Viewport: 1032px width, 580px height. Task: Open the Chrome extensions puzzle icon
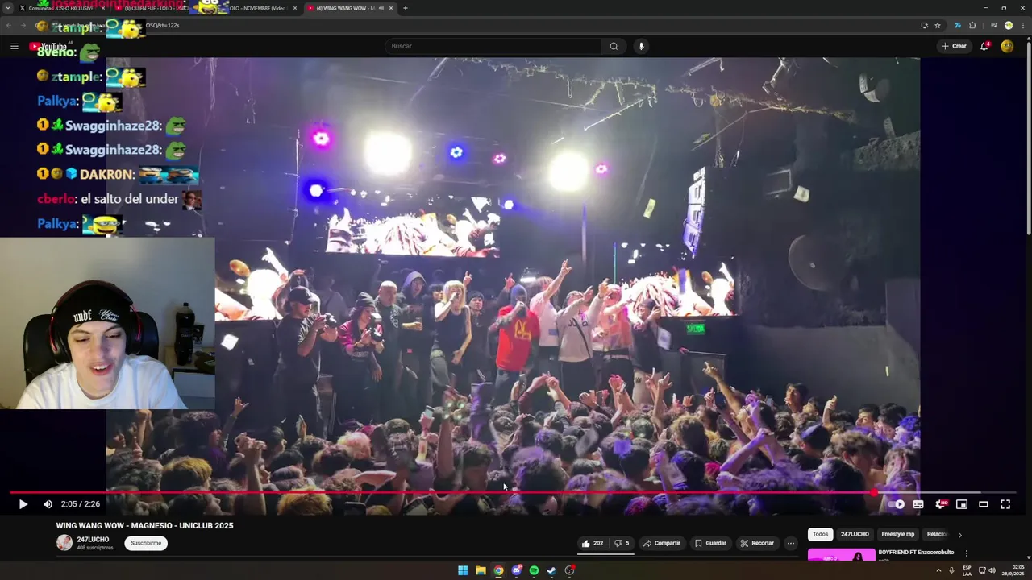tap(972, 25)
